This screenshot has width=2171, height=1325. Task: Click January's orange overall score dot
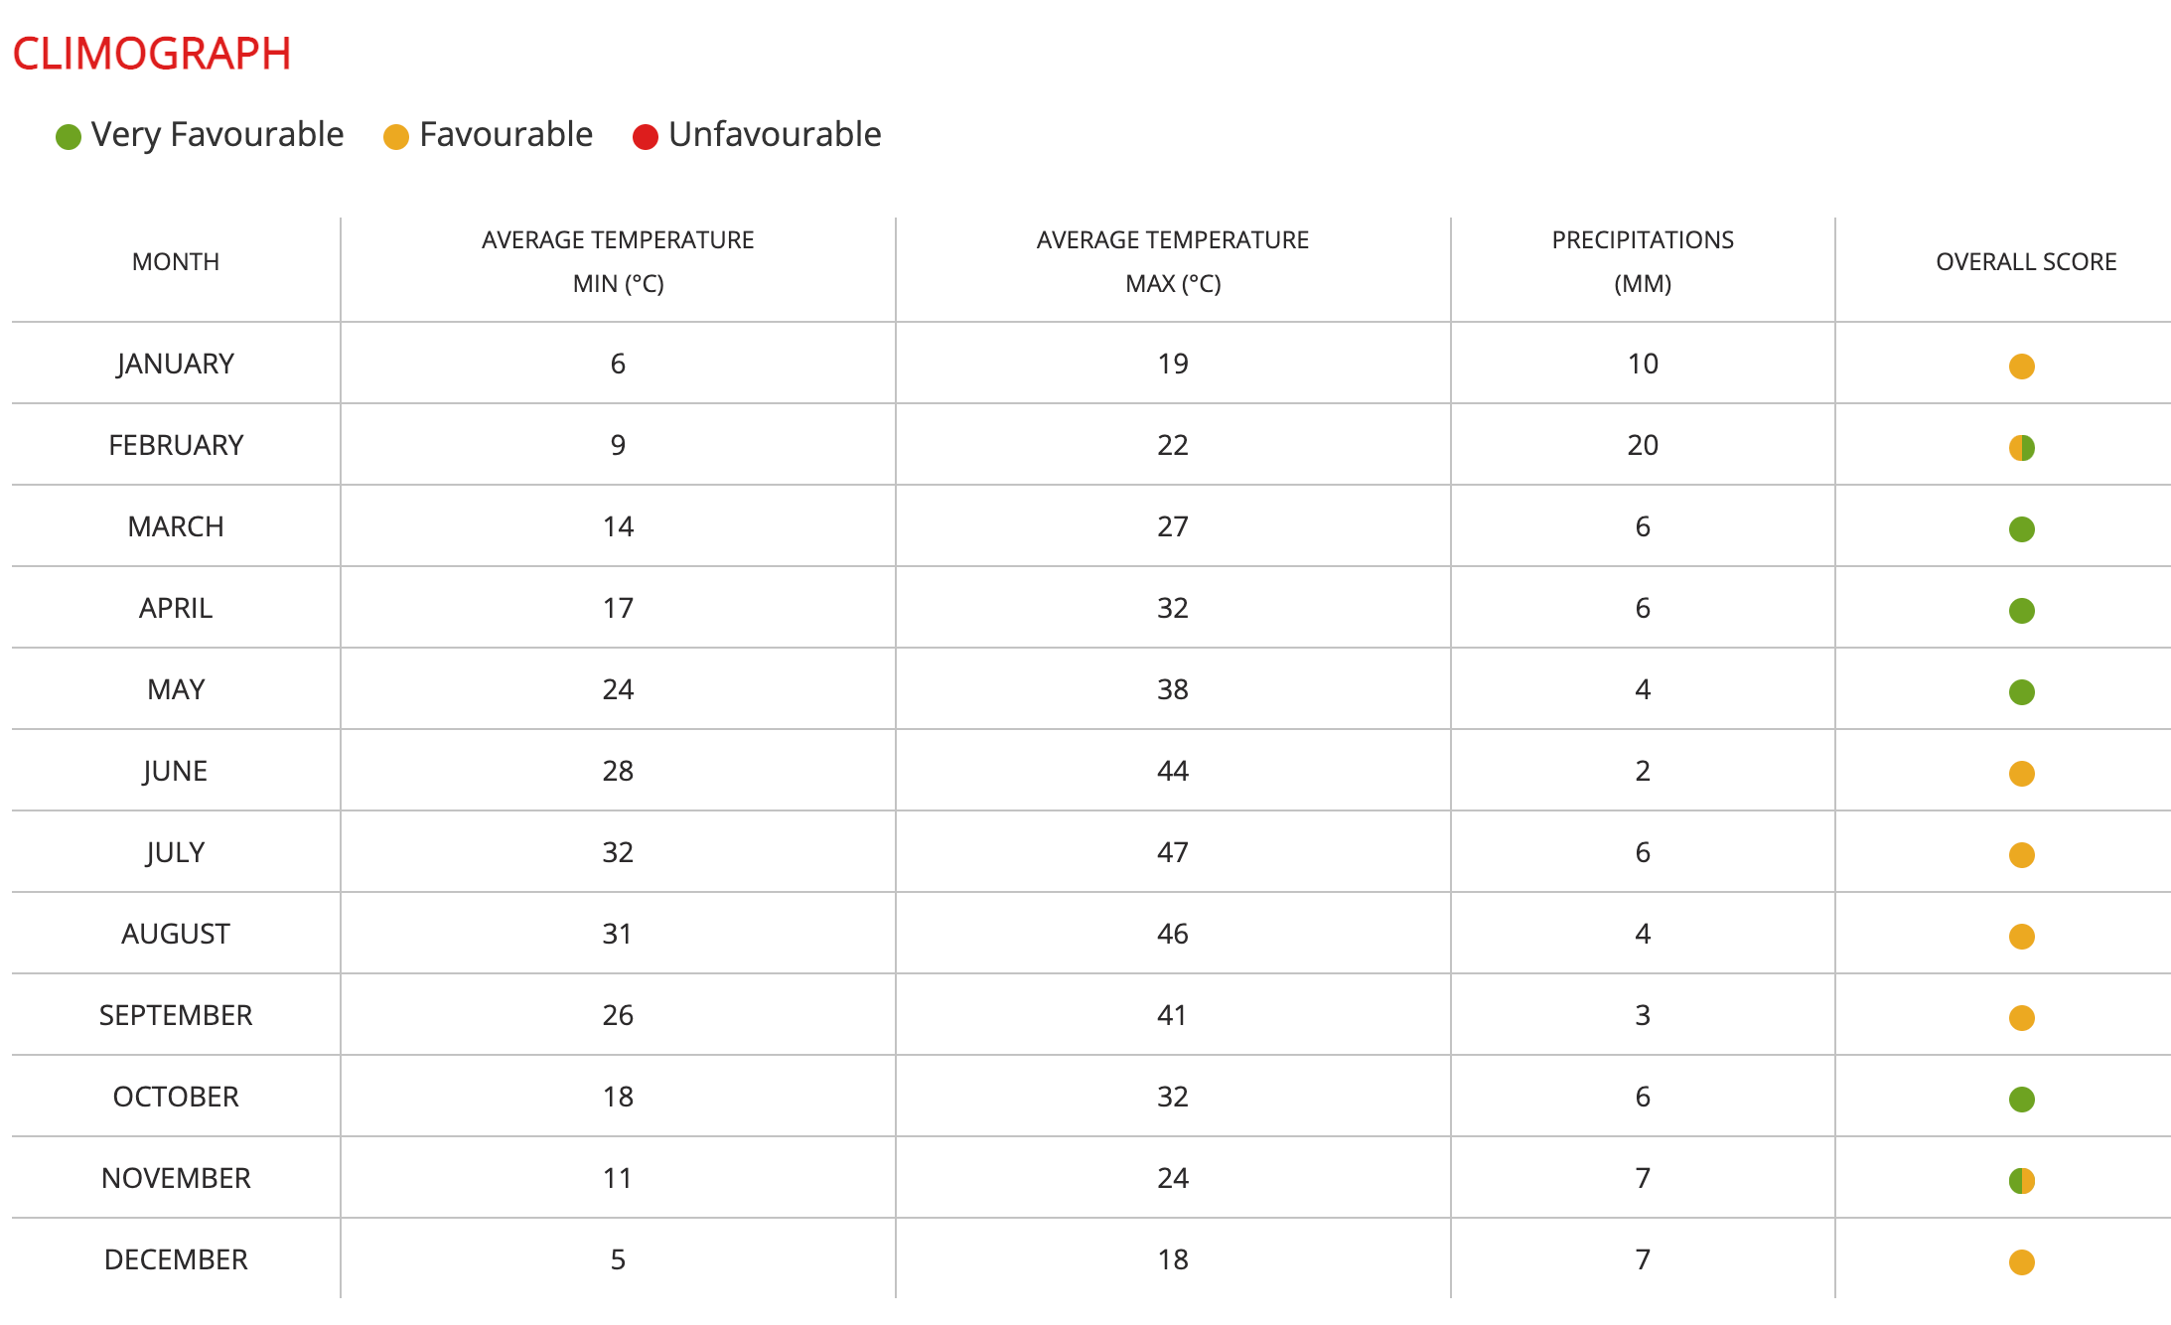(2021, 367)
